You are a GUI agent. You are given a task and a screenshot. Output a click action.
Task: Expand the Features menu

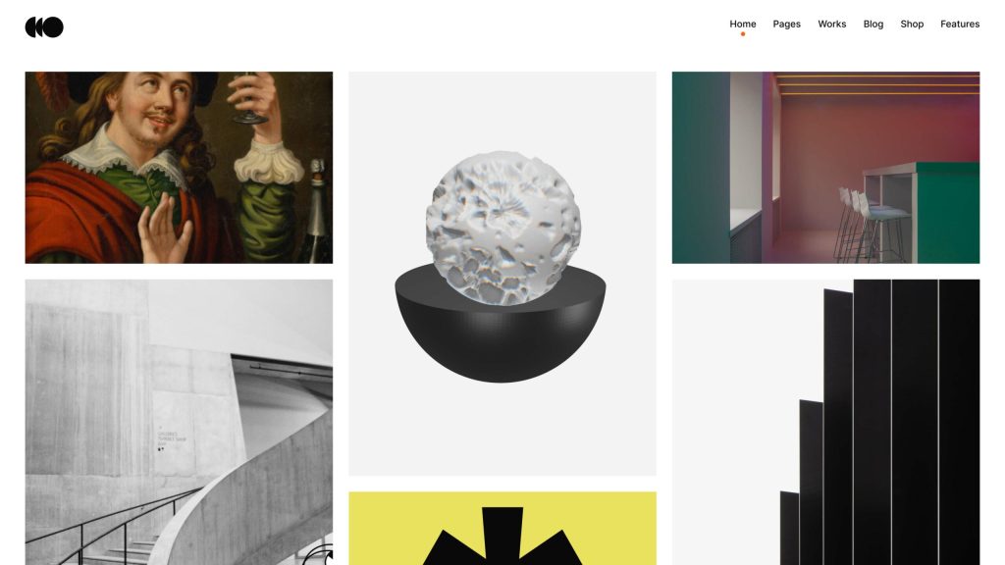pos(960,24)
